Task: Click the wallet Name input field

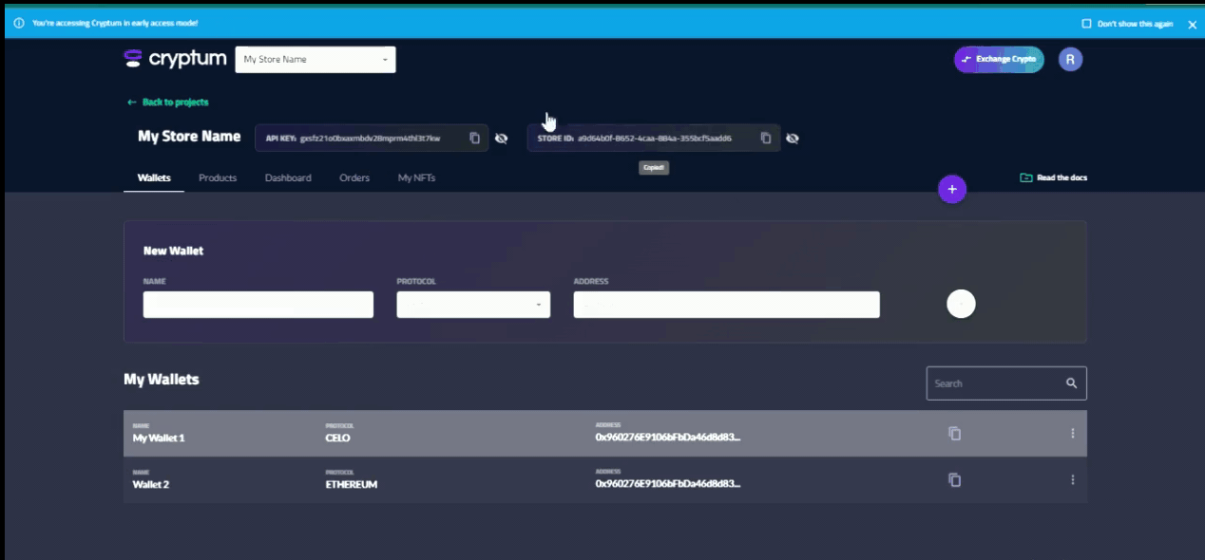Action: [x=258, y=305]
